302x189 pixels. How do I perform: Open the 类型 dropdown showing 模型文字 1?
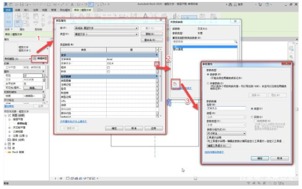[106, 34]
